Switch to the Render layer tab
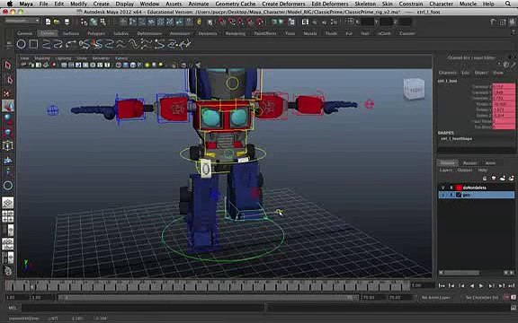The width and height of the screenshot is (518, 323). click(469, 162)
